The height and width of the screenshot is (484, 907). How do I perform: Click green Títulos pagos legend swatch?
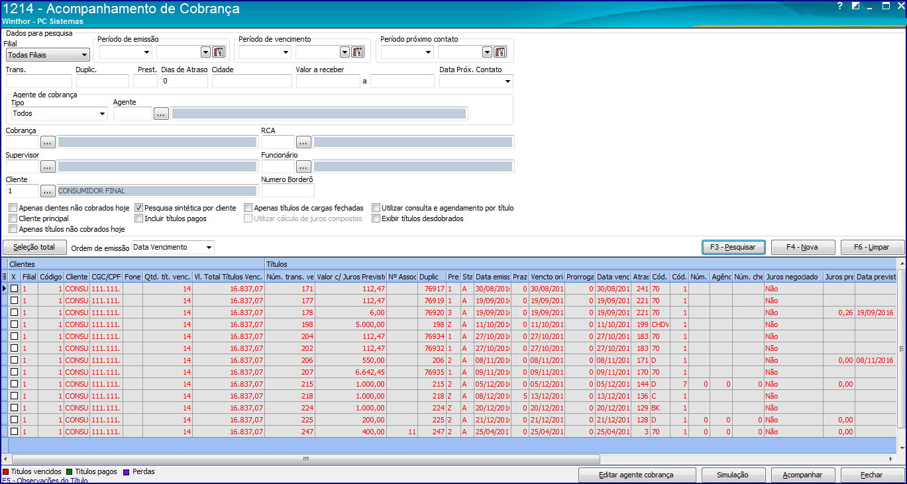point(70,471)
